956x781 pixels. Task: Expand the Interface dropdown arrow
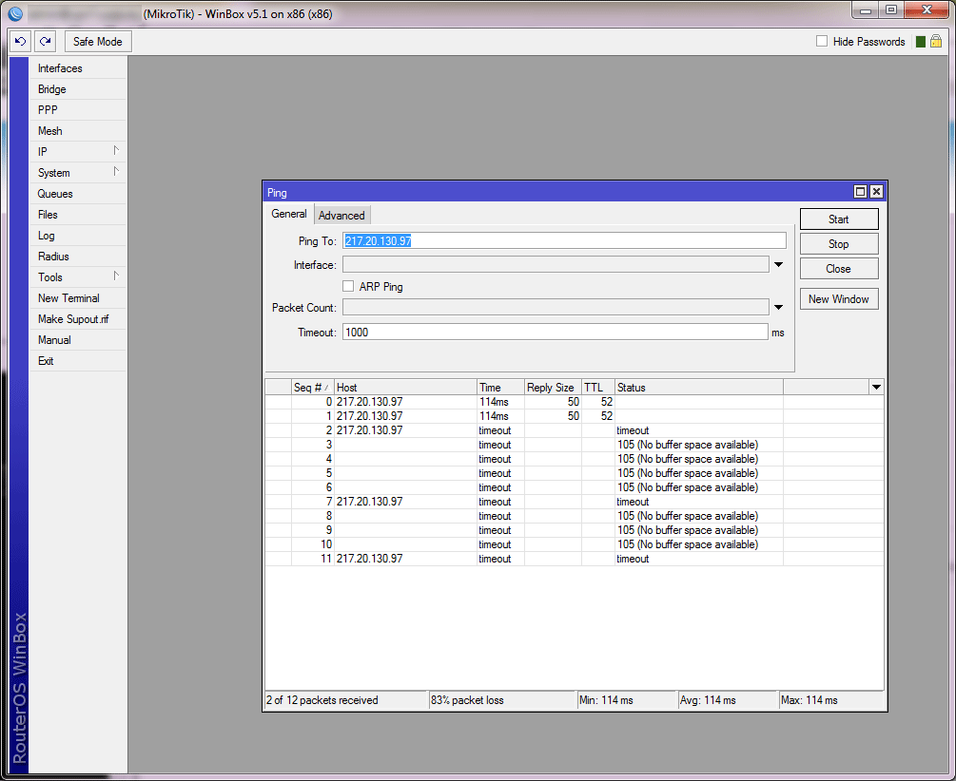[778, 265]
